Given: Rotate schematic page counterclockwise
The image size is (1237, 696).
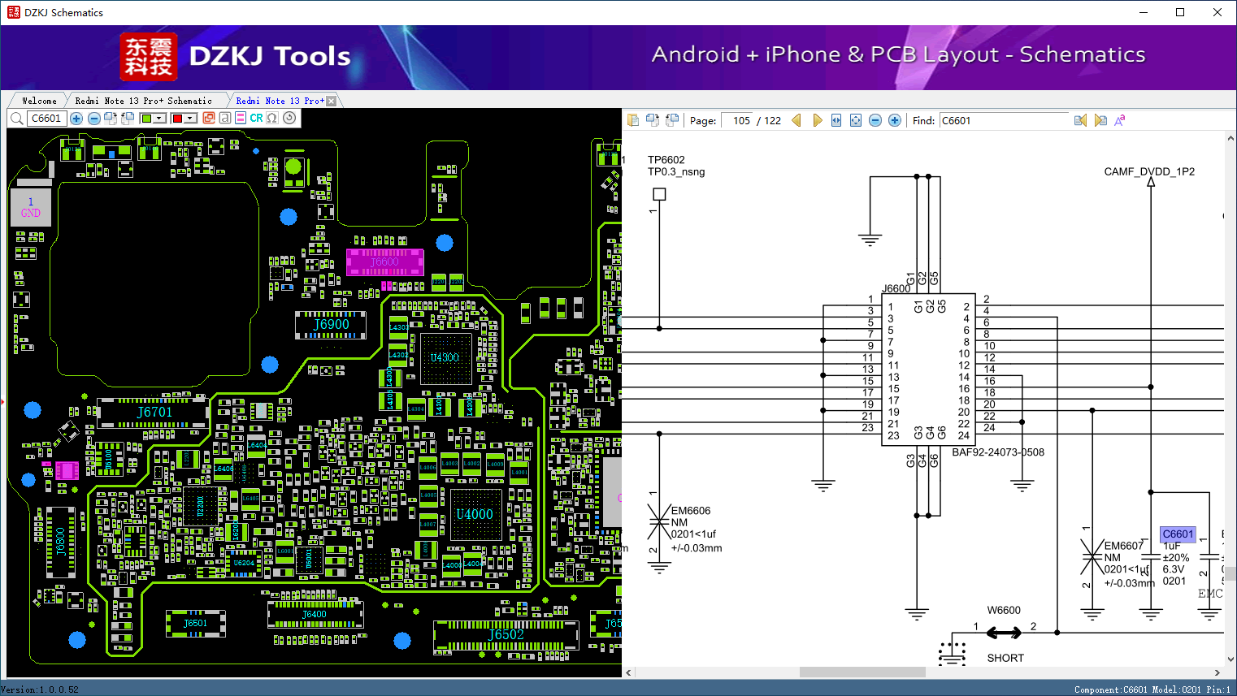Looking at the screenshot, I should pos(672,120).
